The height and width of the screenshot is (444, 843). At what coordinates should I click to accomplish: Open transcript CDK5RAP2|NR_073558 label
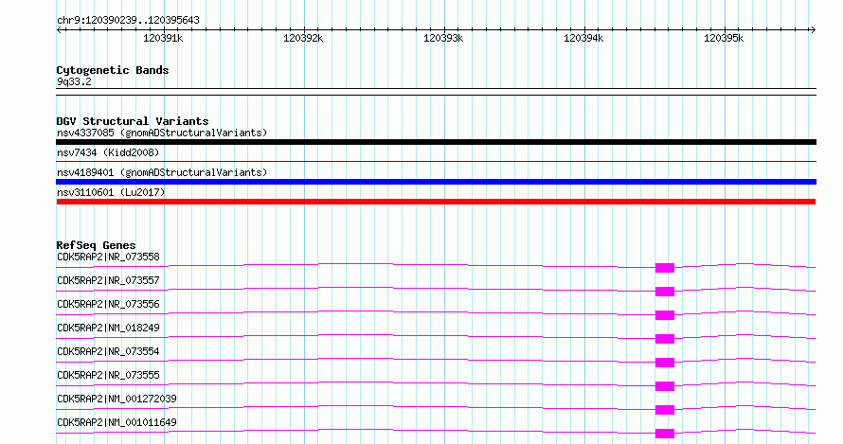coord(108,257)
